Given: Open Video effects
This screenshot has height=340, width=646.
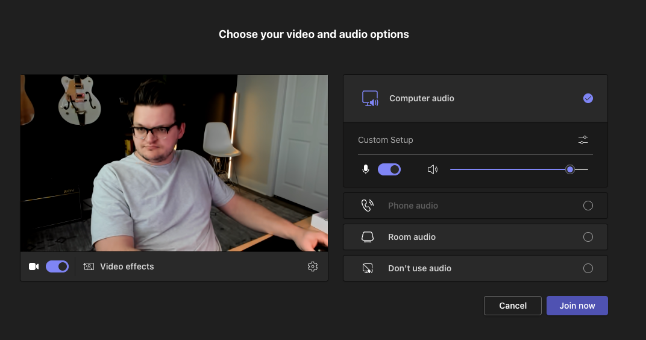Looking at the screenshot, I should (119, 266).
